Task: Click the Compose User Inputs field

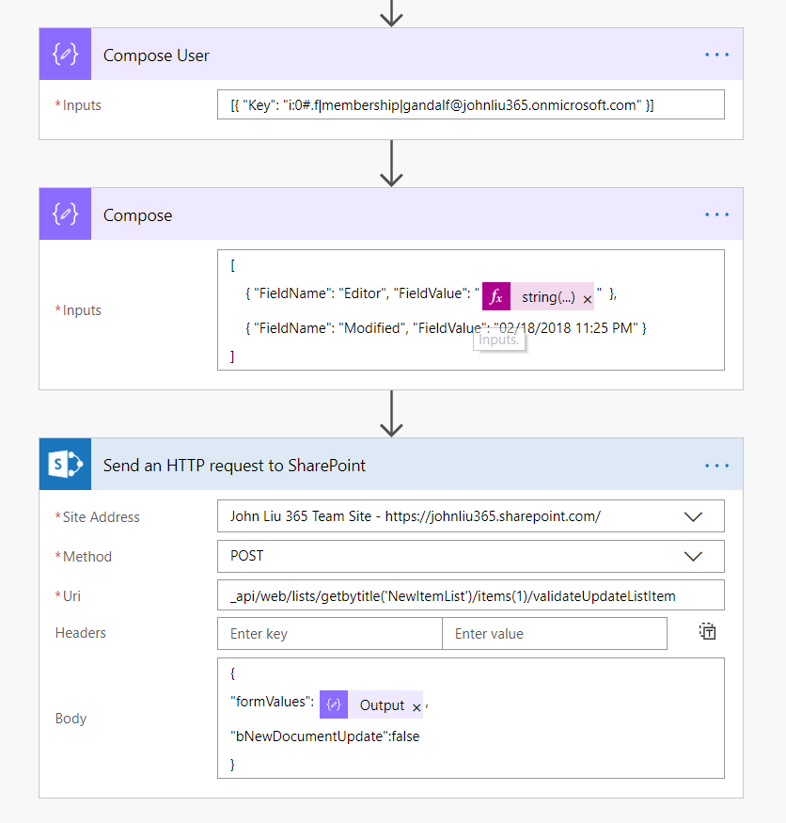Action: [x=470, y=105]
